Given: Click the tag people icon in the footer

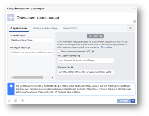Looking at the screenshot, I should [x=9, y=101].
